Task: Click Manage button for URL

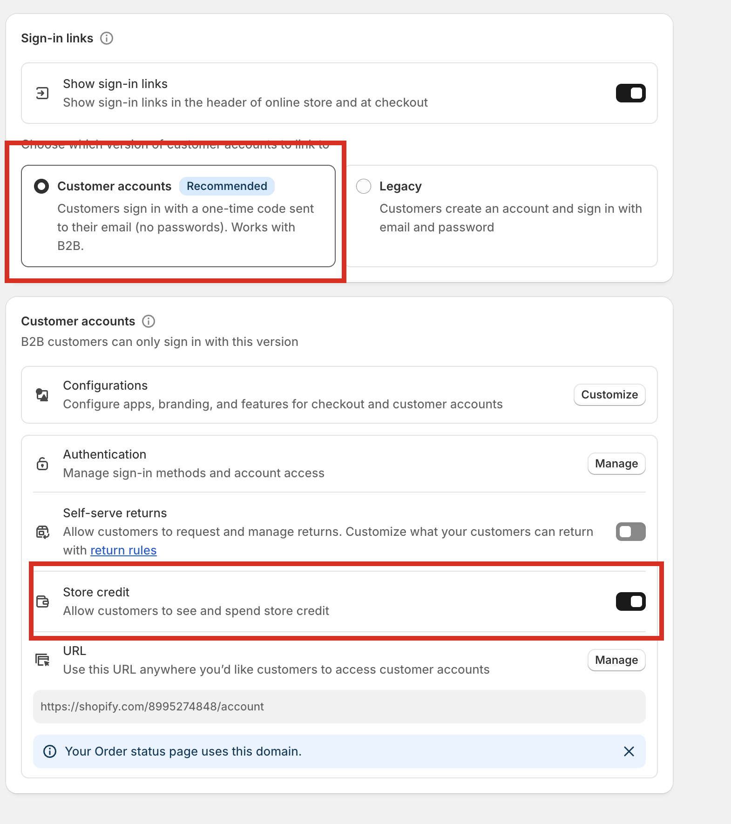Action: (616, 660)
